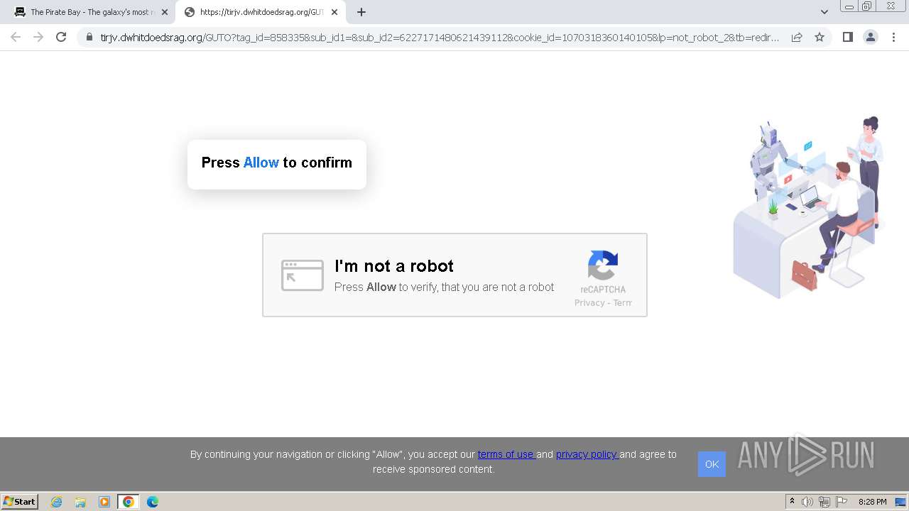This screenshot has height=511, width=909.
Task: Expand the tab search chevron
Action: [824, 12]
